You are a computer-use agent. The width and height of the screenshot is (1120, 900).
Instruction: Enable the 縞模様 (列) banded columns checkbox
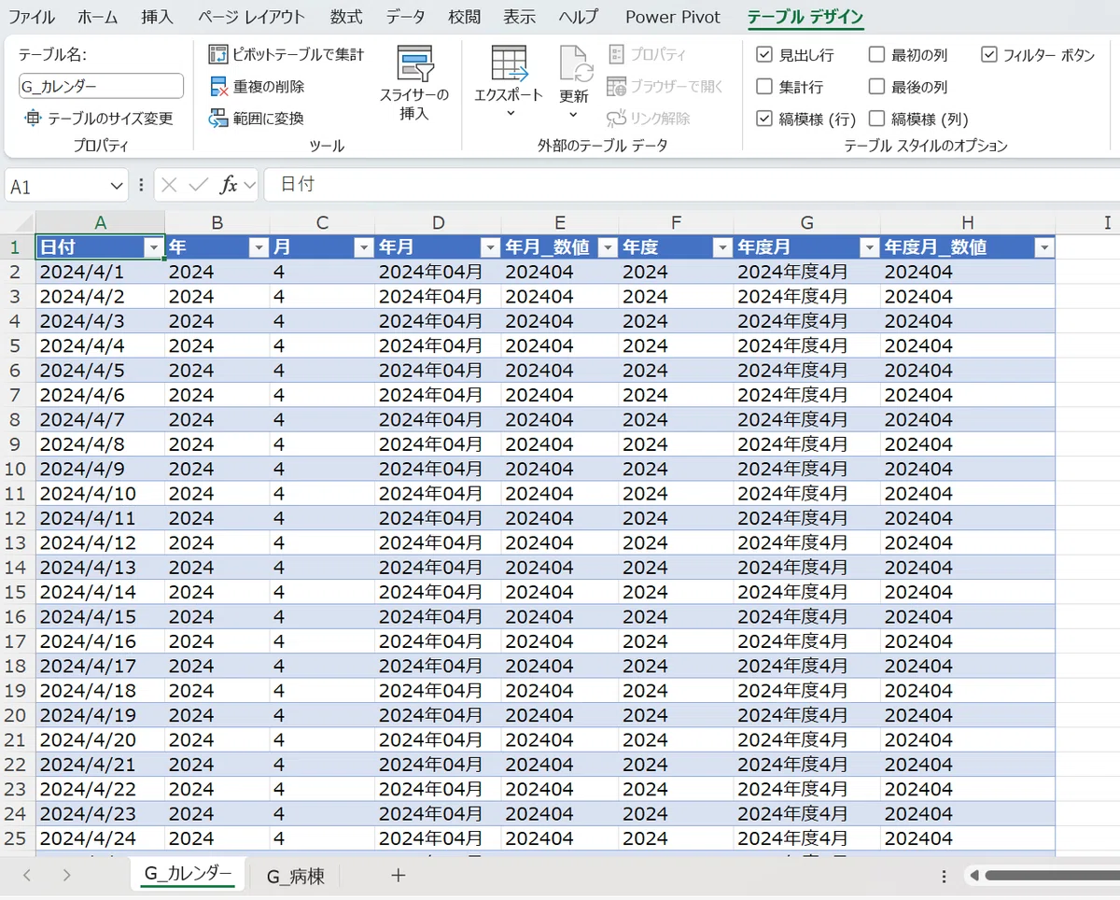pyautogui.click(x=876, y=119)
